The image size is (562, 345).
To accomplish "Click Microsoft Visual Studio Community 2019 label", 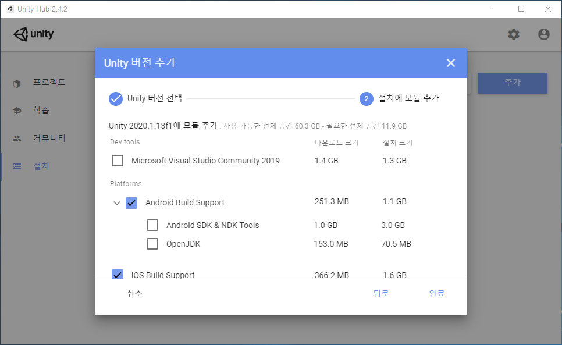I will tap(205, 161).
